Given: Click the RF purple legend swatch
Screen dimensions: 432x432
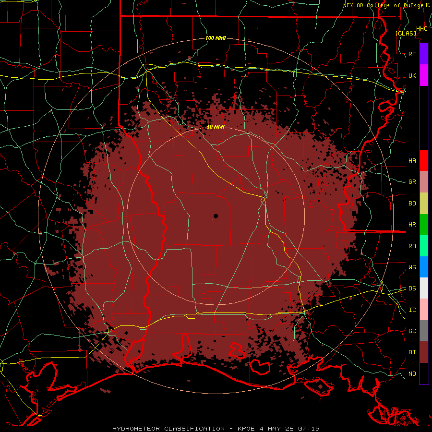Looking at the screenshot, I should click(x=424, y=54).
